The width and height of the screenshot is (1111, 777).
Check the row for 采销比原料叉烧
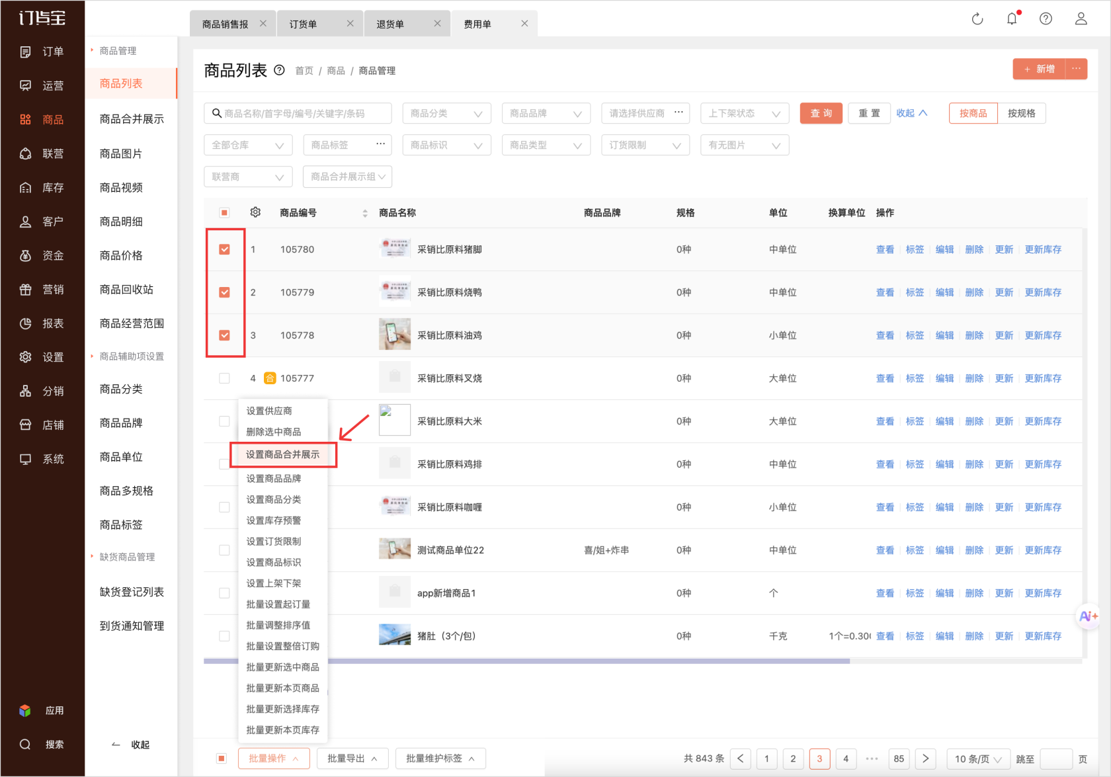pyautogui.click(x=224, y=378)
